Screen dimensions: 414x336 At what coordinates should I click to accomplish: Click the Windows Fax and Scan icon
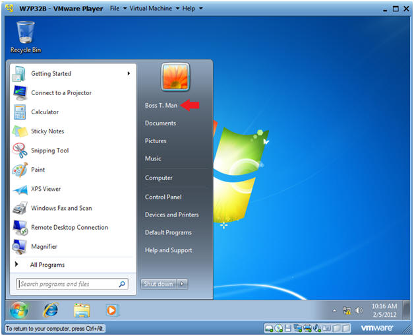20,208
